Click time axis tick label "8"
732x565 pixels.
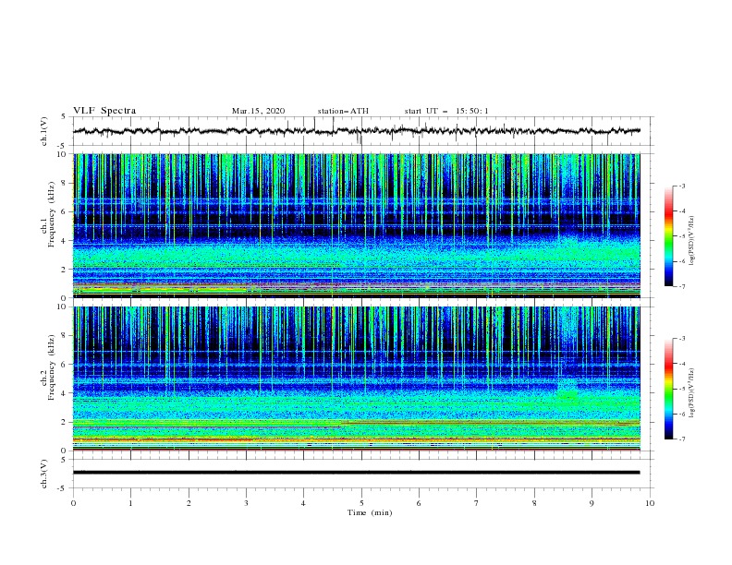coord(534,503)
